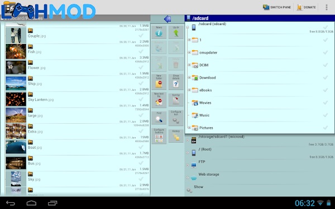Open the Sort by option
The width and height of the screenshot is (335, 209).
(x=176, y=99)
